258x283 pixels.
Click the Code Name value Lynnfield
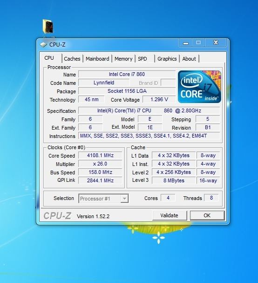[104, 83]
